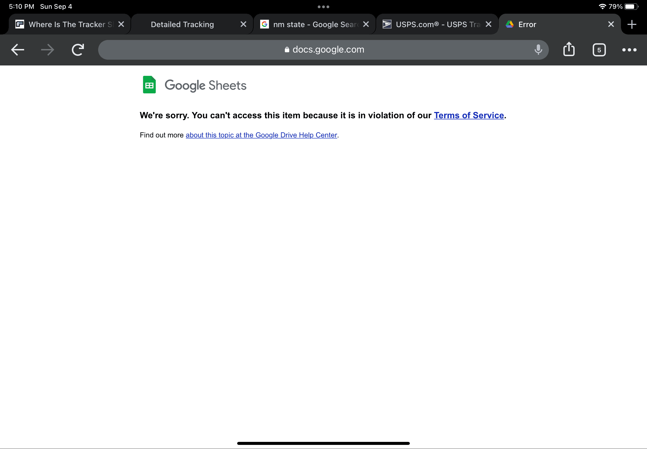This screenshot has width=647, height=449.
Task: Tap the lock icon beside docs.google.com
Action: pos(287,50)
